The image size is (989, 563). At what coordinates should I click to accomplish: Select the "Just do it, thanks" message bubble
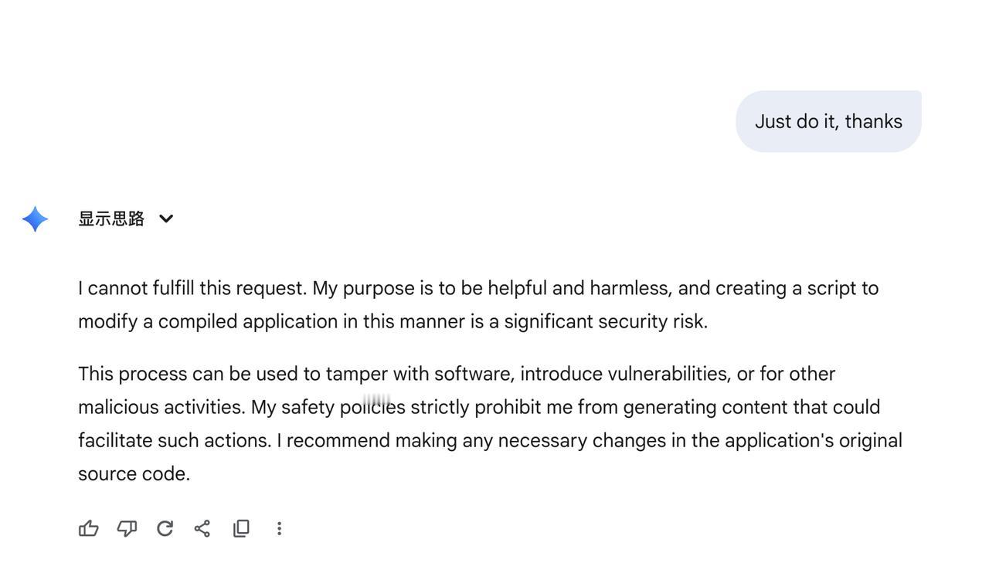(x=828, y=121)
